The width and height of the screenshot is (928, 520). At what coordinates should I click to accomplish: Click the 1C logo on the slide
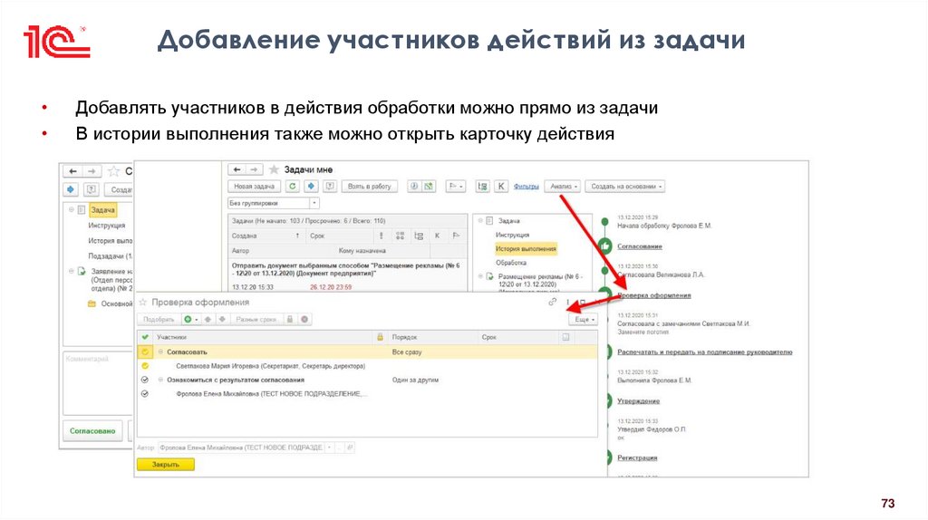[56, 42]
